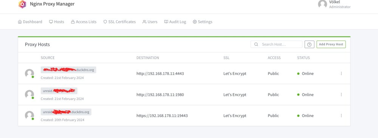Screen dimensions: 378x138
Task: View the Audit Log
Action: click(175, 21)
